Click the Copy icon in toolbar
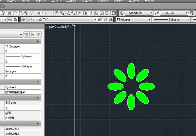196x136 pixels. (15, 13)
